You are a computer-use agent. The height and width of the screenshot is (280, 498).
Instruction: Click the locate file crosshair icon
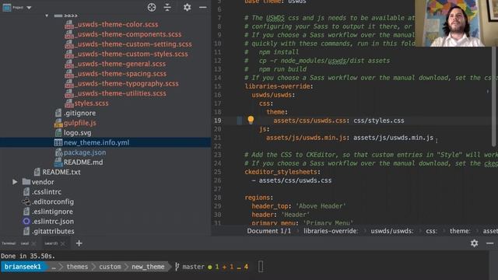tap(152, 7)
